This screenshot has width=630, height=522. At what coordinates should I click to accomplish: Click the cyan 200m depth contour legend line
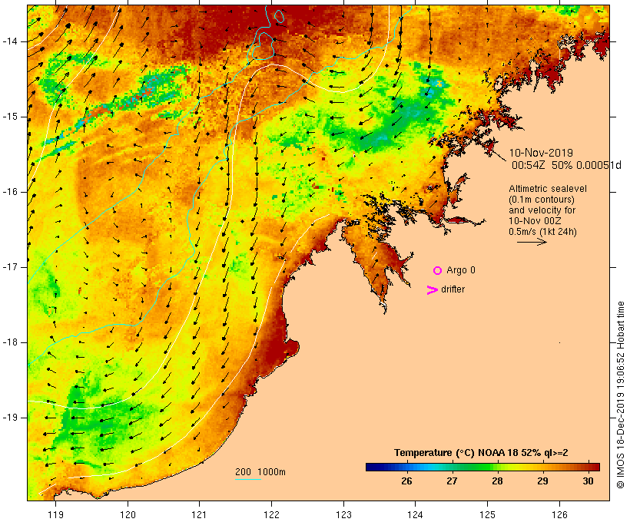click(x=248, y=479)
